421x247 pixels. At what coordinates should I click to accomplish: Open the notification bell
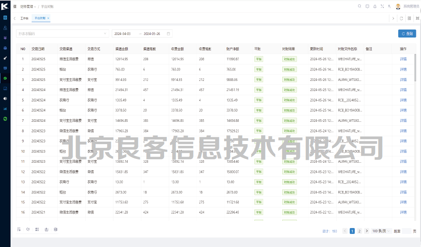point(375,6)
